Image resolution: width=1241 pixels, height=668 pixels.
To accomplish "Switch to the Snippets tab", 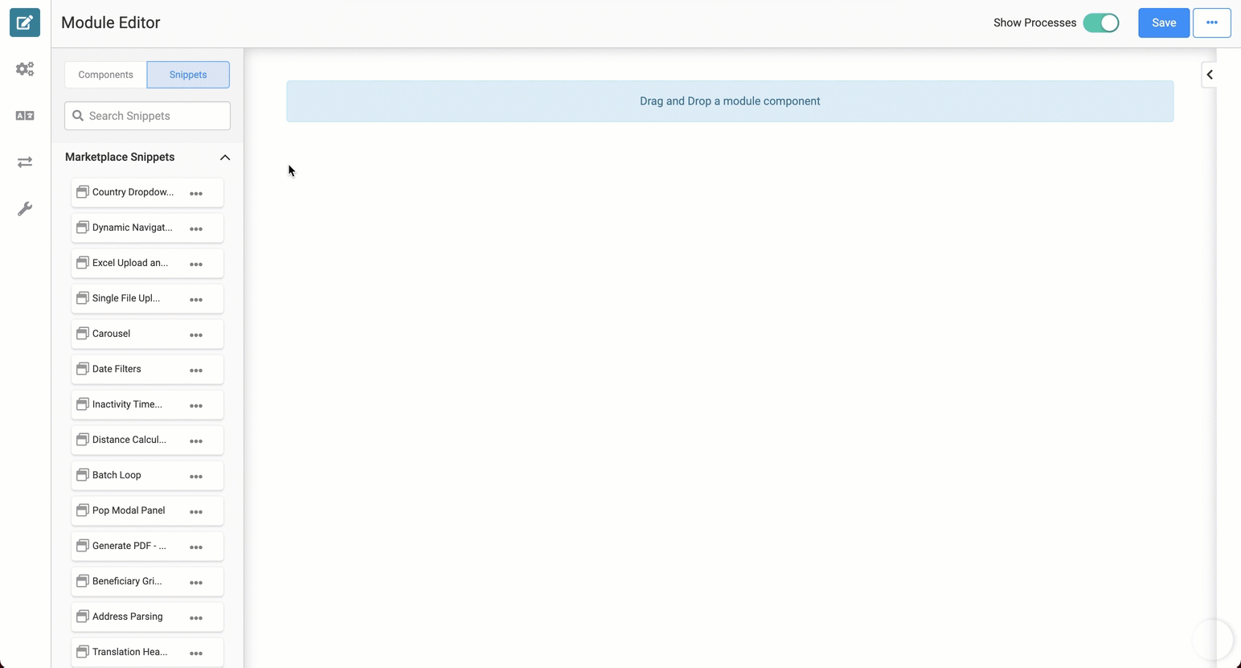I will click(188, 75).
